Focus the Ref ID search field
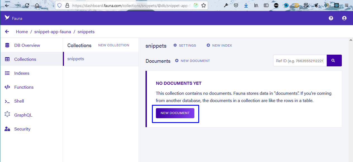The width and height of the screenshot is (353, 162). (300, 61)
